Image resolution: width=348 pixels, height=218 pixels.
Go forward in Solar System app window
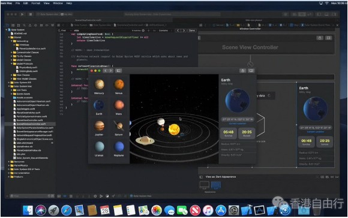[x=110, y=71]
